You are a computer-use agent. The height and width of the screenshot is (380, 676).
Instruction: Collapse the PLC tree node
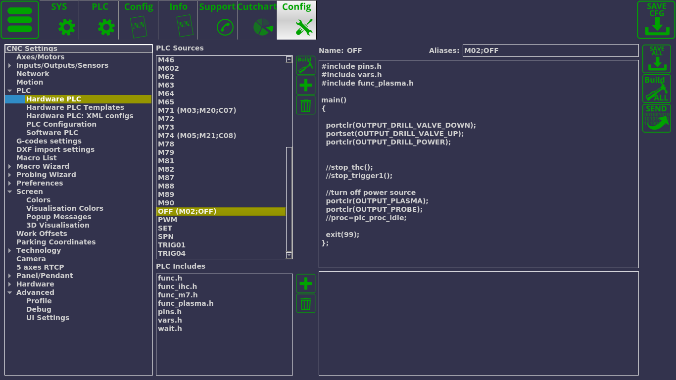[9, 91]
